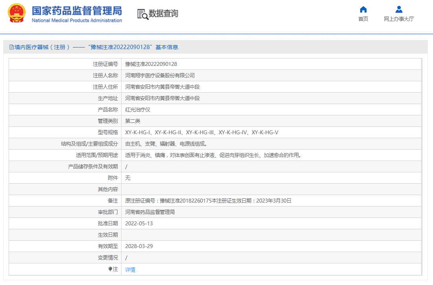This screenshot has height=285, width=433.
Task: Click the 数据查询 heading text
Action: (163, 13)
